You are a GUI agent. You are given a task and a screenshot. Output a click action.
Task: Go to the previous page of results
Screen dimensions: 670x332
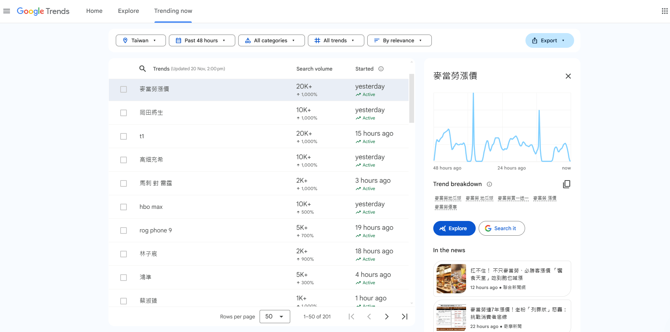click(369, 317)
